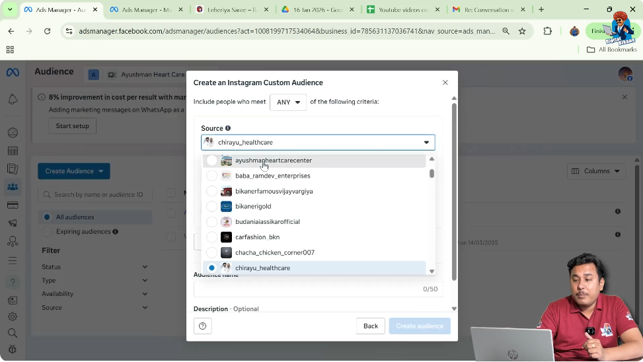
Task: Open Audiences people icon in sidebar
Action: [x=13, y=187]
